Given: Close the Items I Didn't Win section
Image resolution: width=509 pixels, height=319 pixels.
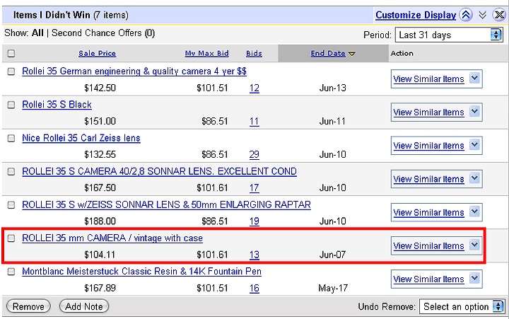Looking at the screenshot, I should click(x=499, y=15).
